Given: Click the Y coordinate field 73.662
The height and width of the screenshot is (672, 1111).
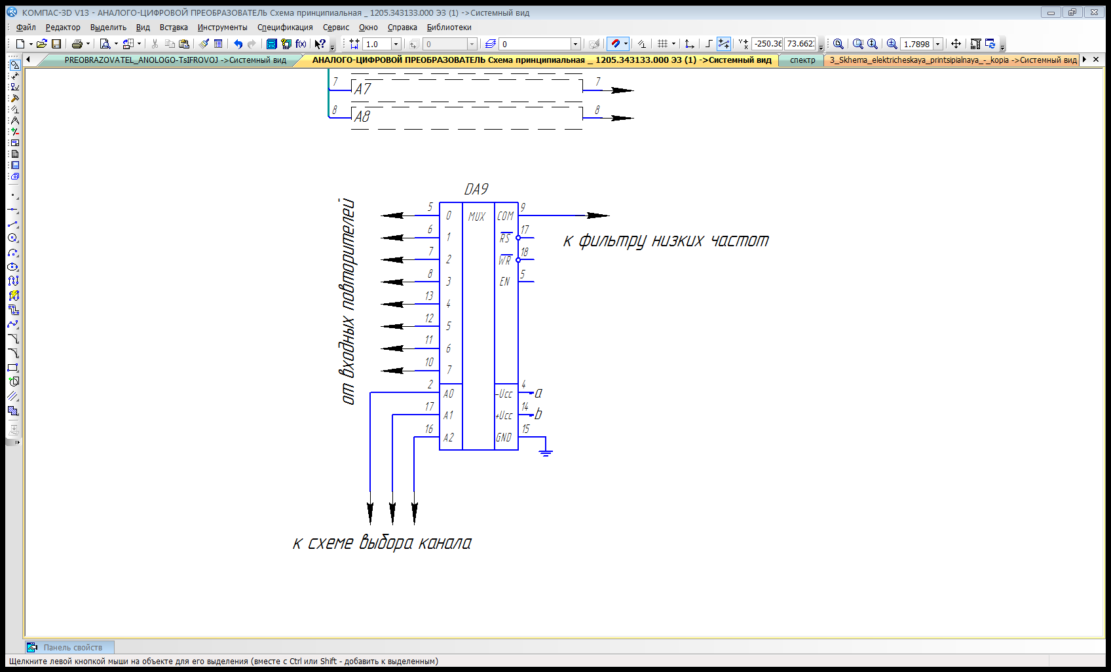Looking at the screenshot, I should point(800,44).
